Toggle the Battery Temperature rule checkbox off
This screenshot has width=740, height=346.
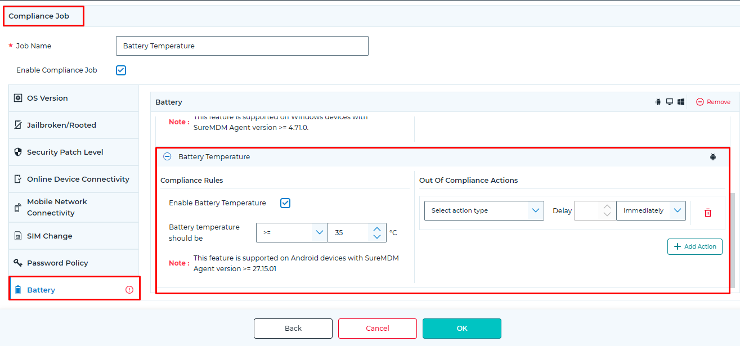click(x=285, y=203)
